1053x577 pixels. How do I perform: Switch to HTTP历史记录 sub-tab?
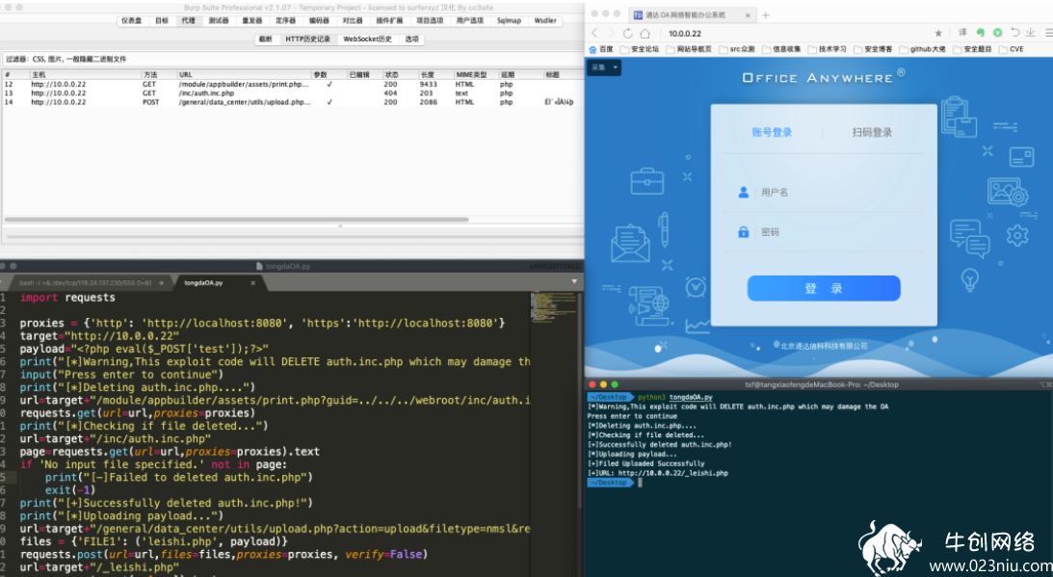coord(307,39)
